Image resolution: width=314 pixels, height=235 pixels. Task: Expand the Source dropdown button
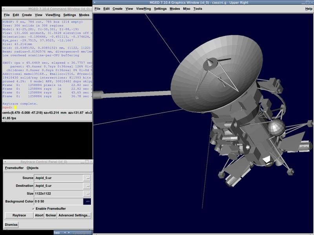click(88, 178)
